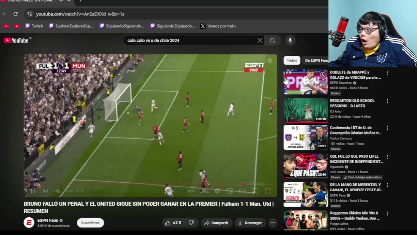
Task: Open DE LA MANO DE MERENTIEL thumbnail
Action: (306, 194)
